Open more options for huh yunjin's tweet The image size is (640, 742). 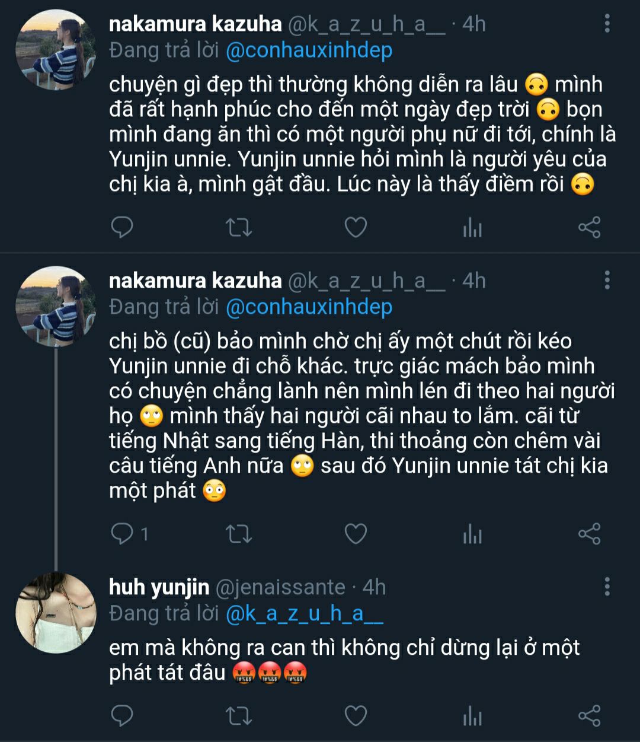pyautogui.click(x=607, y=587)
